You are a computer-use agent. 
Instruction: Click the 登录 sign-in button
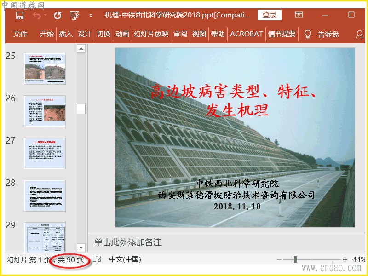point(270,15)
